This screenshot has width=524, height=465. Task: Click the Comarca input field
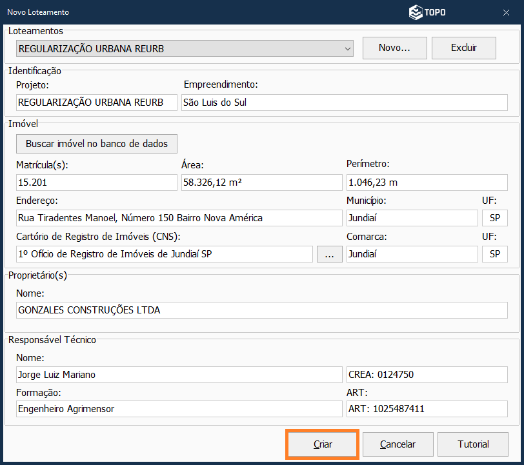[x=412, y=254]
